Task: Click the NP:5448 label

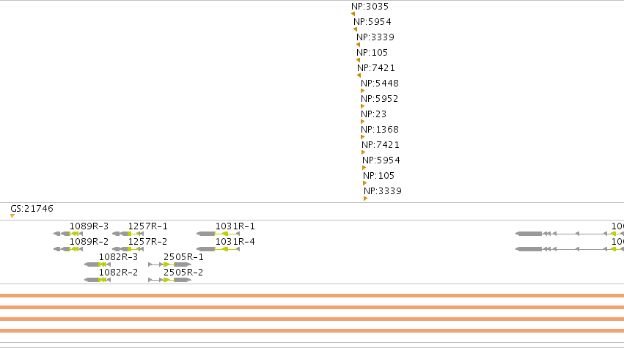Action: point(380,84)
